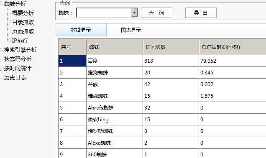Screen dimensions: 266x158
Task: Switch to the 图表显示 tab
Action: point(131,30)
